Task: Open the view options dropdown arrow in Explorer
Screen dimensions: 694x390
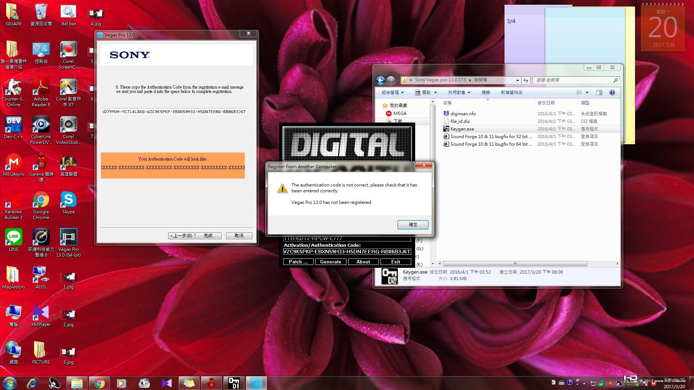Action: coord(587,93)
